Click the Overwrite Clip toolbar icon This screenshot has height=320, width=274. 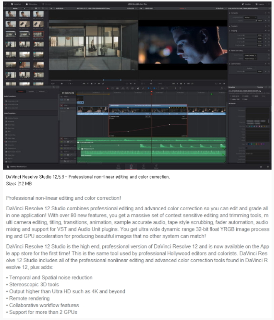pyautogui.click(x=128, y=89)
